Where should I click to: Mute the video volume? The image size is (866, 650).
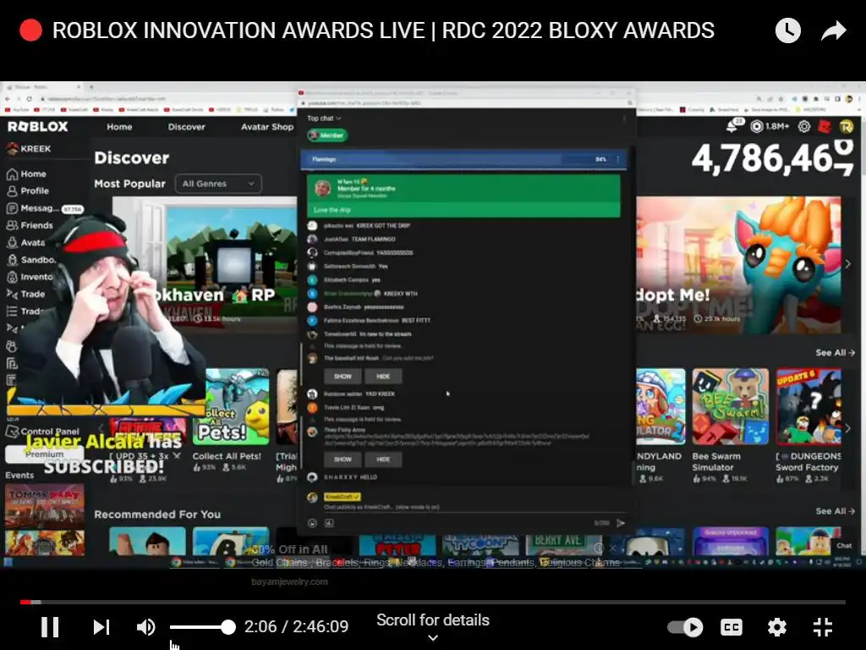click(x=145, y=627)
